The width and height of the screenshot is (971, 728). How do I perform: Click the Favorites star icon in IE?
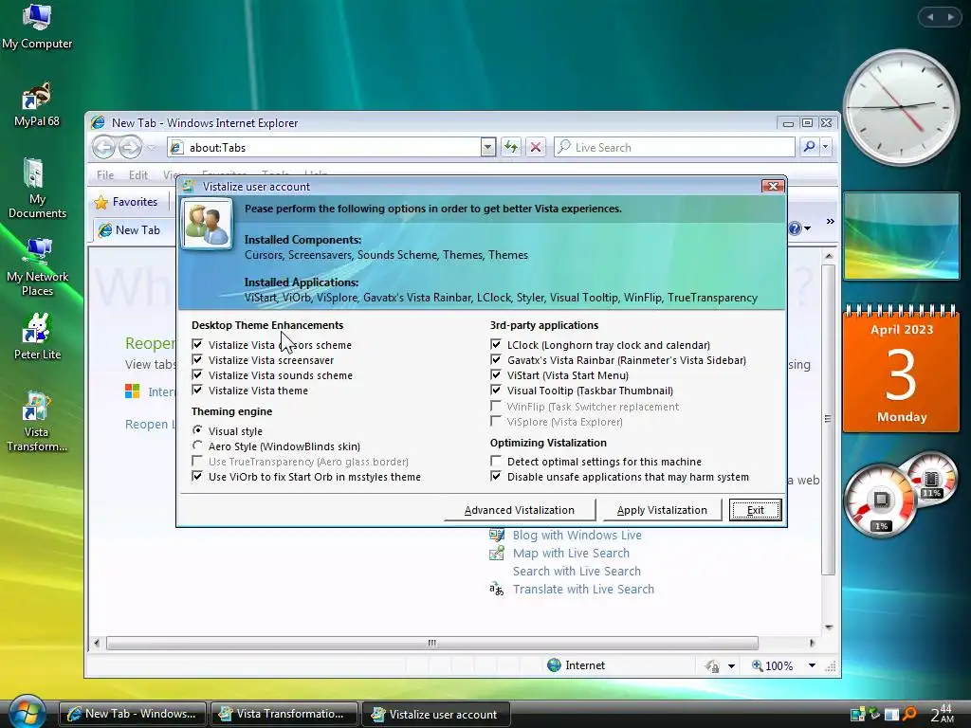(101, 202)
